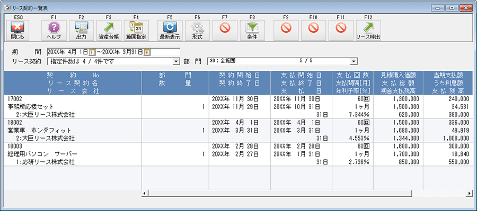Click the 支払回数 column header
This screenshot has width=477, height=211.
pos(352,82)
